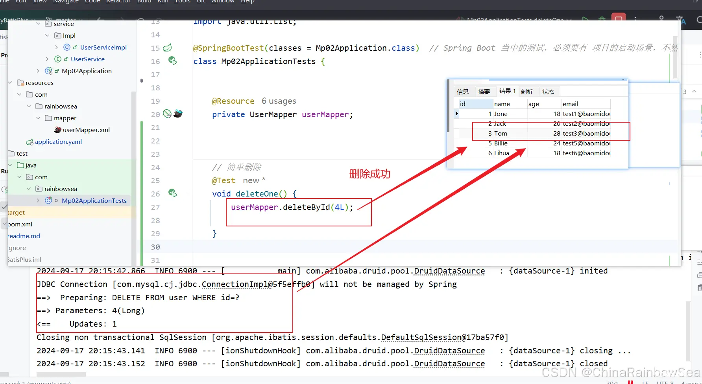The height and width of the screenshot is (384, 702).
Task: Click the current-row arrow marker beside Jone
Action: point(456,114)
